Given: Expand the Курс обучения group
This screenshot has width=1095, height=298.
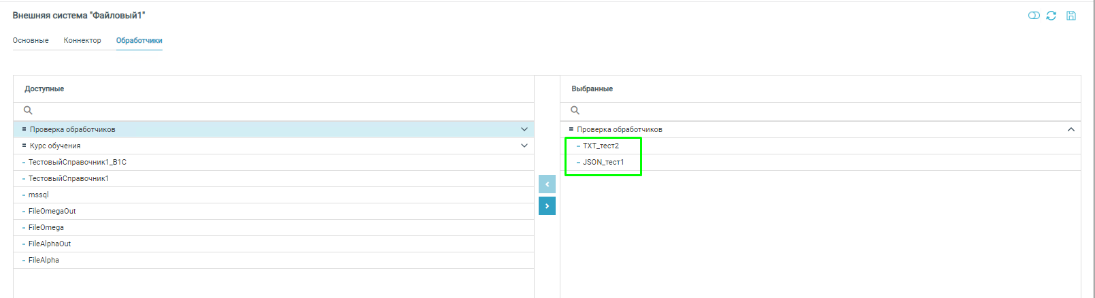Looking at the screenshot, I should (x=524, y=146).
